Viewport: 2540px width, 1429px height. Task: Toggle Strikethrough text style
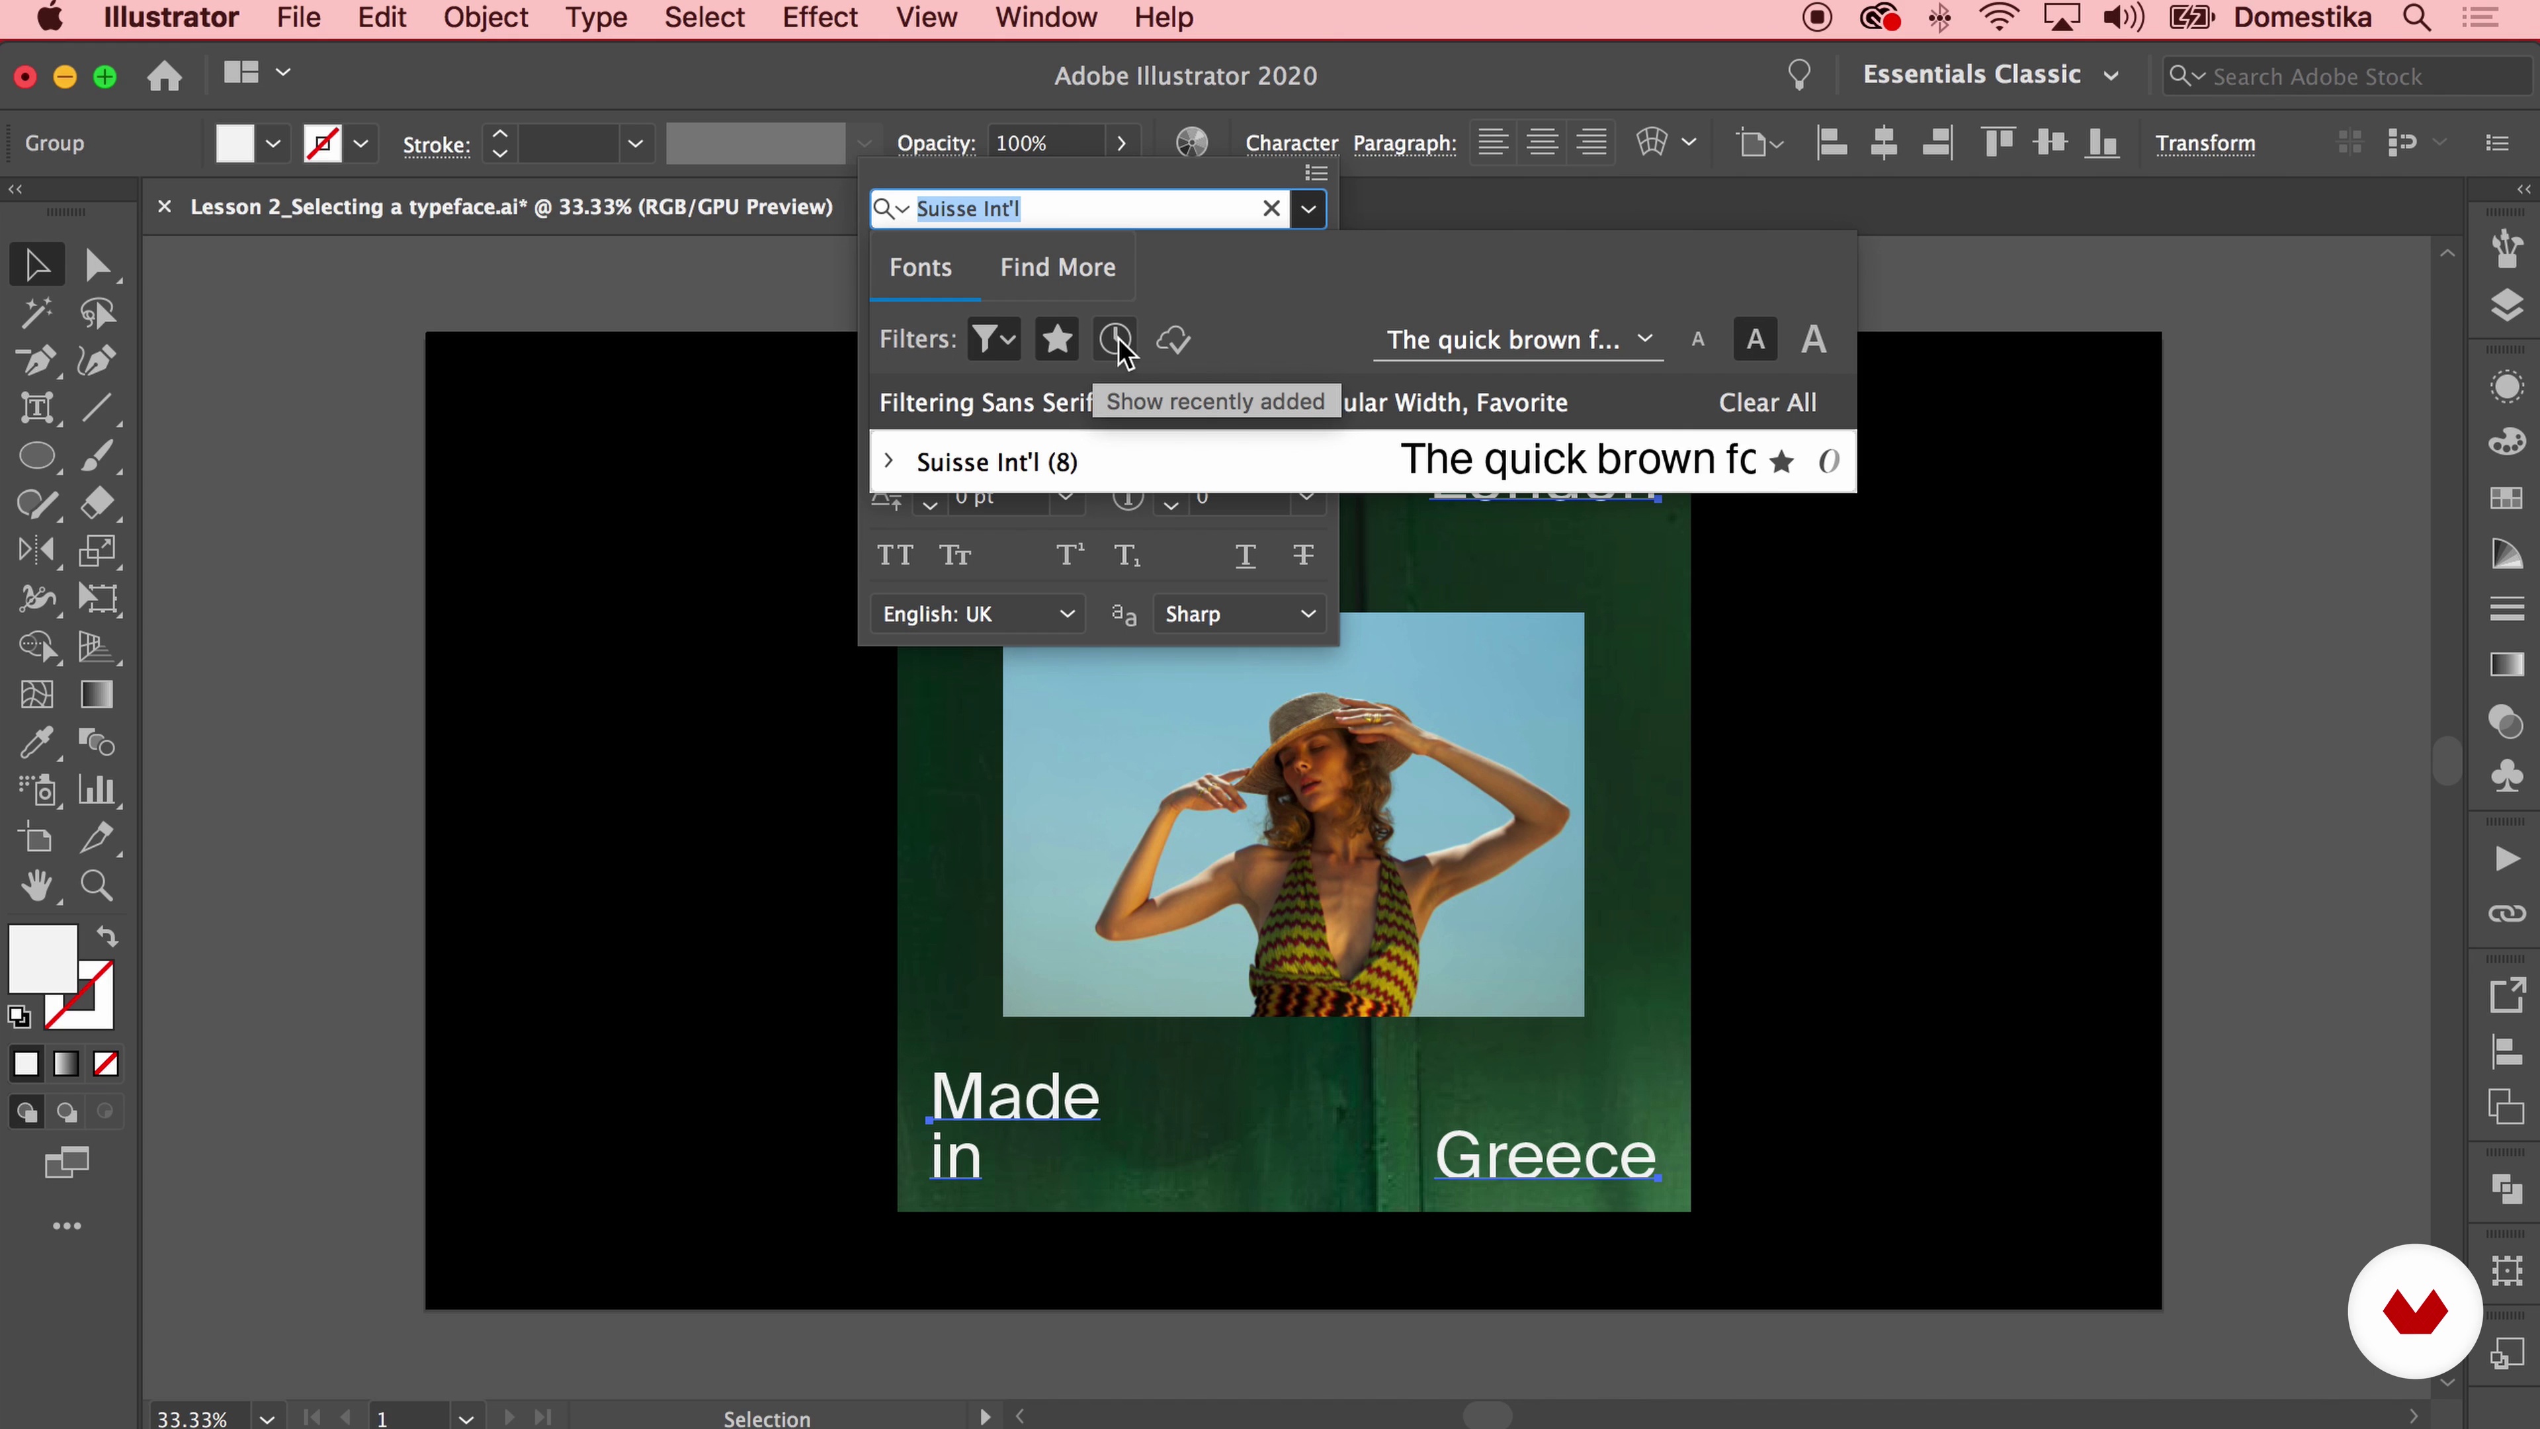[x=1302, y=555]
